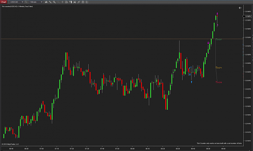
Task: Select the Tick counter indicator label
Action: [x=17, y=6]
